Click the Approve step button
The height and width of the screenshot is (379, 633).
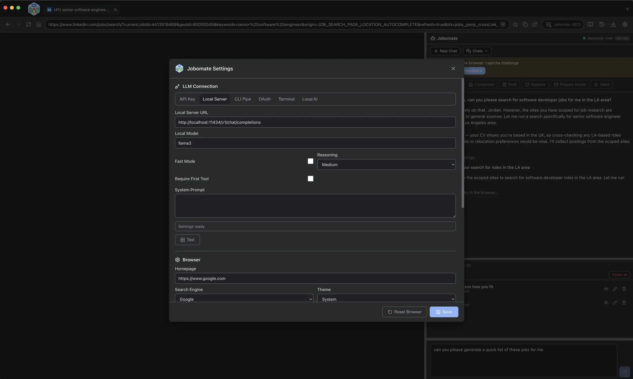click(x=535, y=85)
